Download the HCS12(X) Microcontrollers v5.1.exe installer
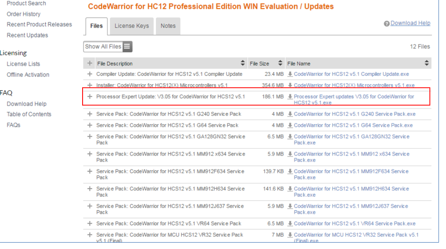The image size is (446, 249). 354,85
